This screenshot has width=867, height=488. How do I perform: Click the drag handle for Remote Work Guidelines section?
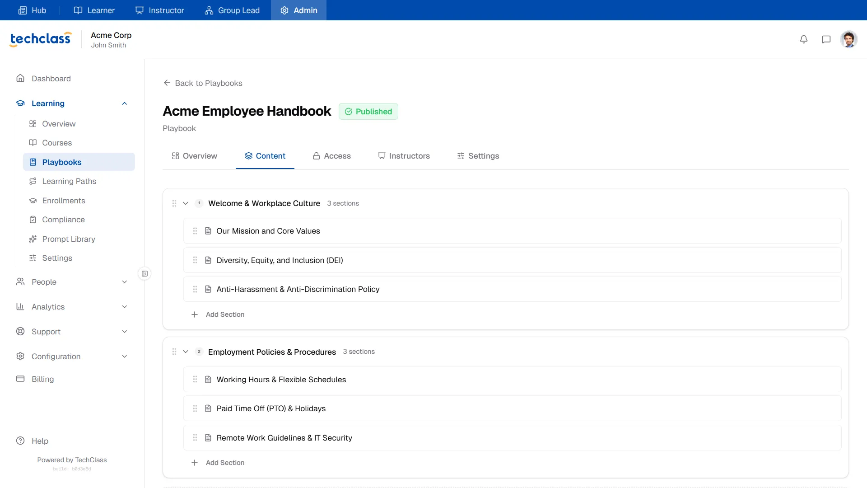coord(195,438)
